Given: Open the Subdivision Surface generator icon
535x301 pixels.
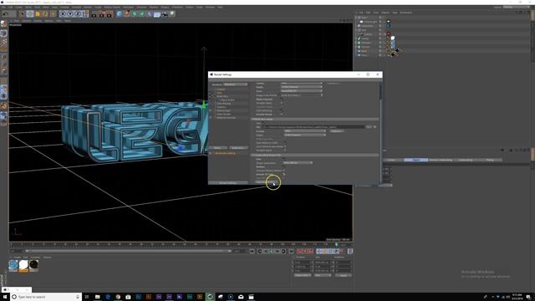Looking at the screenshot, I should 135,14.
